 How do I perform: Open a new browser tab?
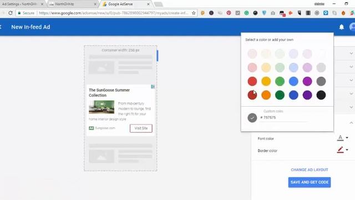[x=159, y=4]
